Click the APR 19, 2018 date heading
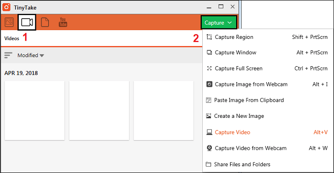 coord(21,73)
